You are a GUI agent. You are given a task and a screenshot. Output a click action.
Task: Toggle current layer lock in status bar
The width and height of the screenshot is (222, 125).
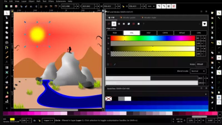(x=39, y=121)
